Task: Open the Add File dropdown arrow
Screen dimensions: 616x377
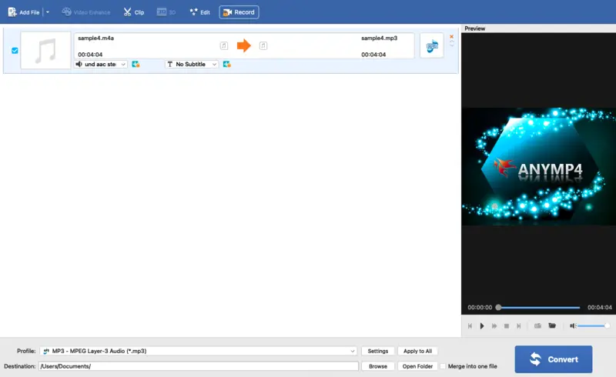Action: pyautogui.click(x=48, y=12)
